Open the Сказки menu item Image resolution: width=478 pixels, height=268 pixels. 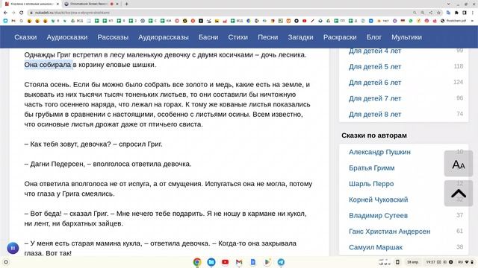tap(25, 37)
